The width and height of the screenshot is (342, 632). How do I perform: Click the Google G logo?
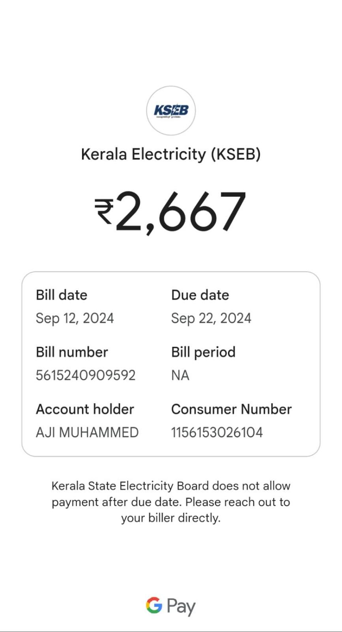click(x=154, y=605)
